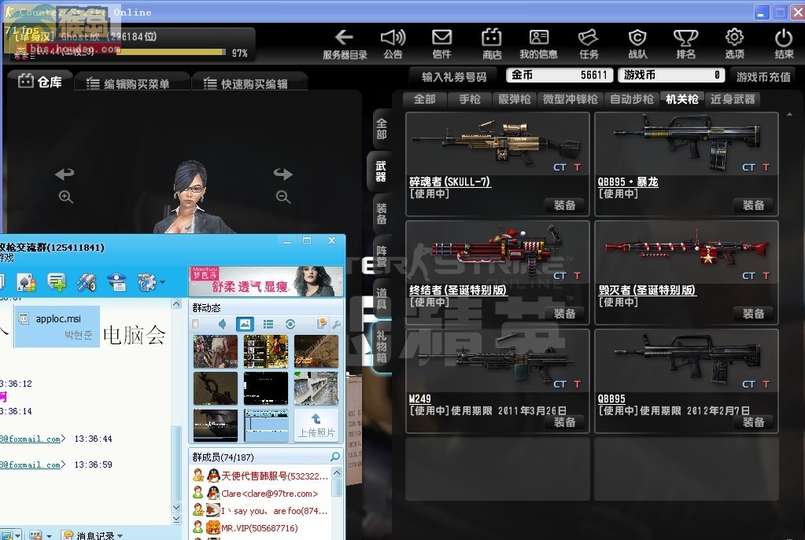Image resolution: width=805 pixels, height=540 pixels.
Task: Click the refresh circle icon in 群动态
Action: pyautogui.click(x=290, y=324)
